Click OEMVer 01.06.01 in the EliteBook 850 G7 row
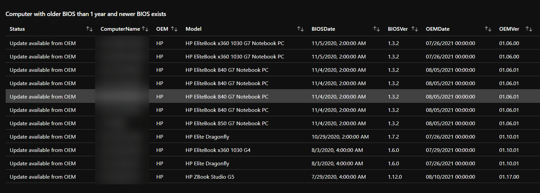This screenshot has height=193, width=540. 509,124
